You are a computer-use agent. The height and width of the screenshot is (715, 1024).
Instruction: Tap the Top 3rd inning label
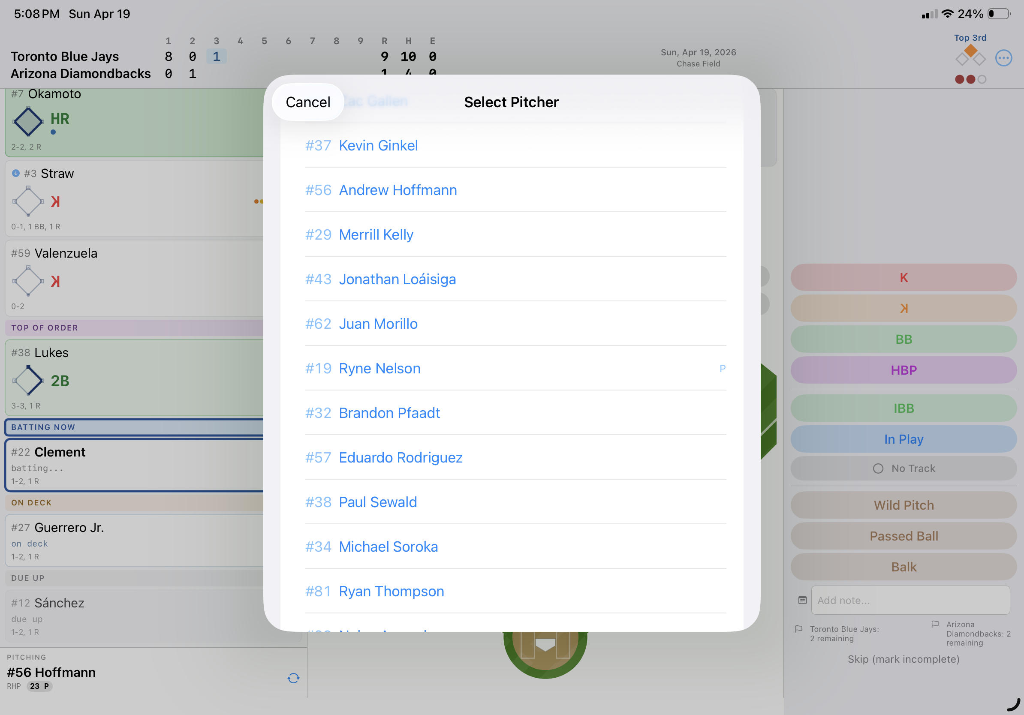coord(970,38)
